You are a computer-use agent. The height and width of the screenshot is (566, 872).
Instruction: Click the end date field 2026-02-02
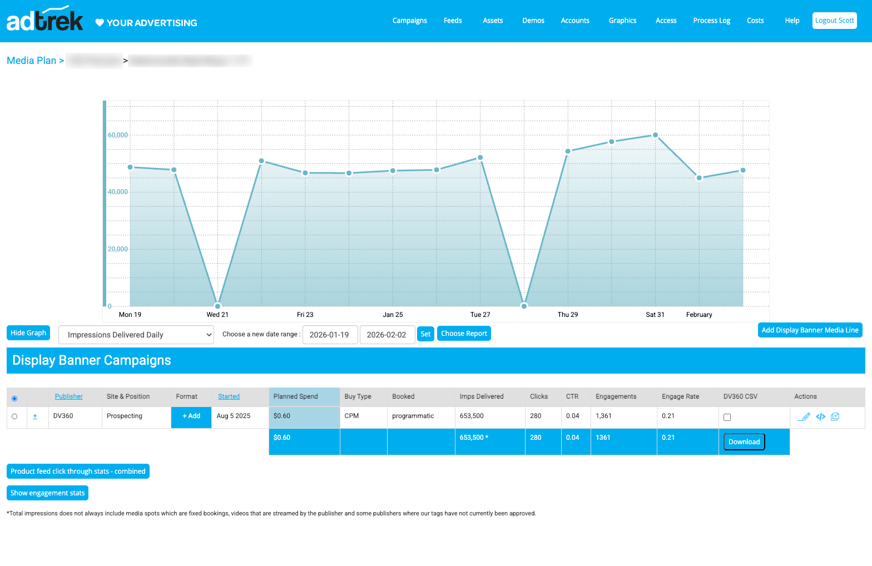(x=387, y=335)
